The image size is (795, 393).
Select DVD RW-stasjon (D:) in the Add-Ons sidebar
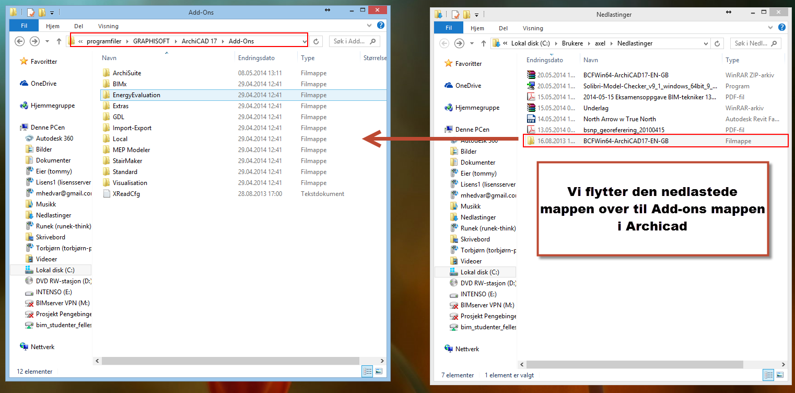coord(63,281)
